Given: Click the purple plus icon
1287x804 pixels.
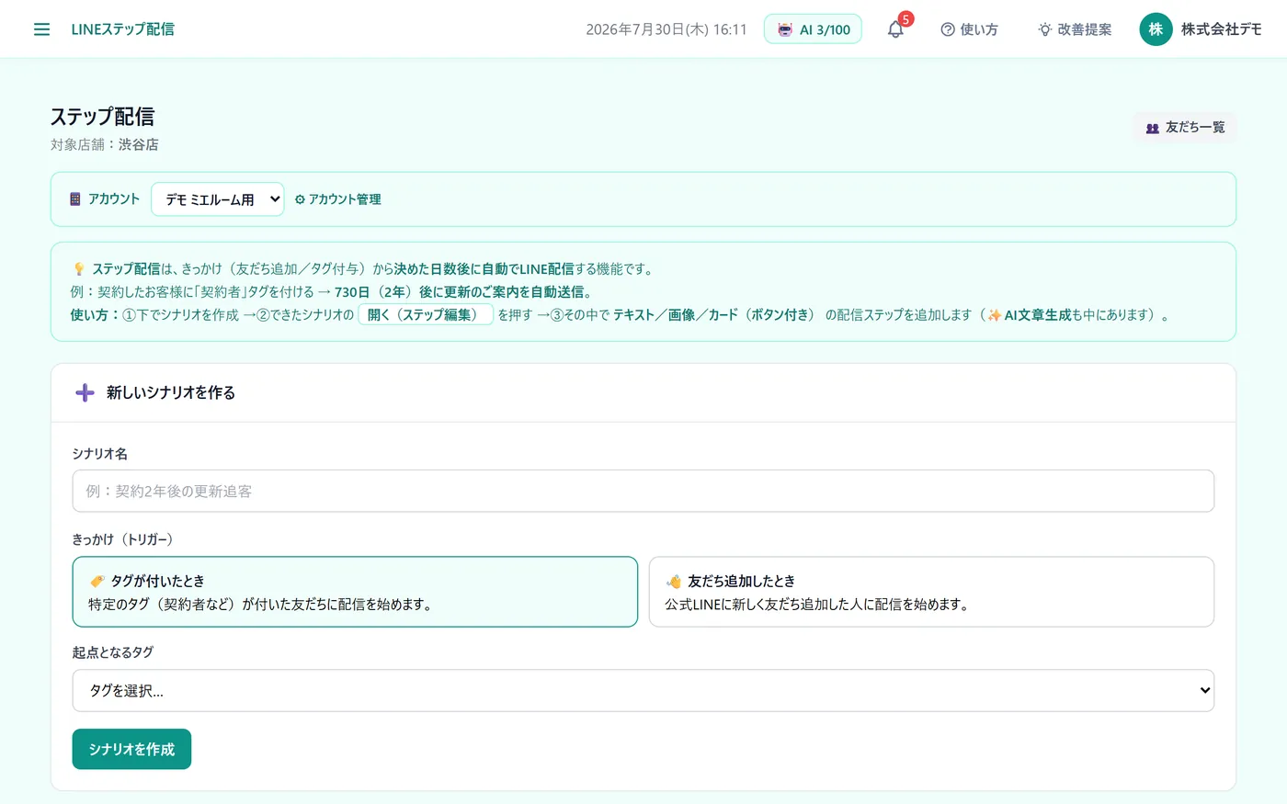Looking at the screenshot, I should click(x=85, y=393).
